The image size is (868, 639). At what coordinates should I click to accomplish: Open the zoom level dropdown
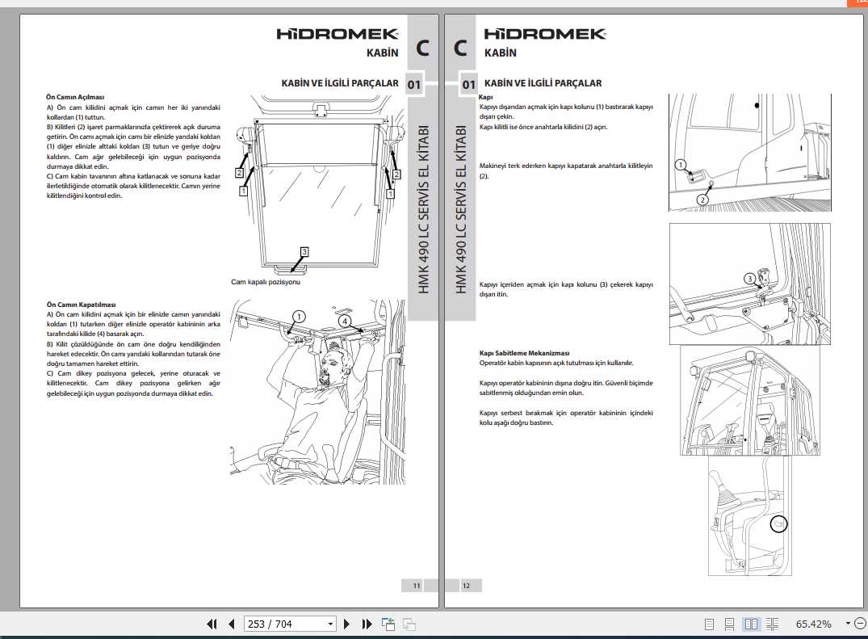pos(848,624)
